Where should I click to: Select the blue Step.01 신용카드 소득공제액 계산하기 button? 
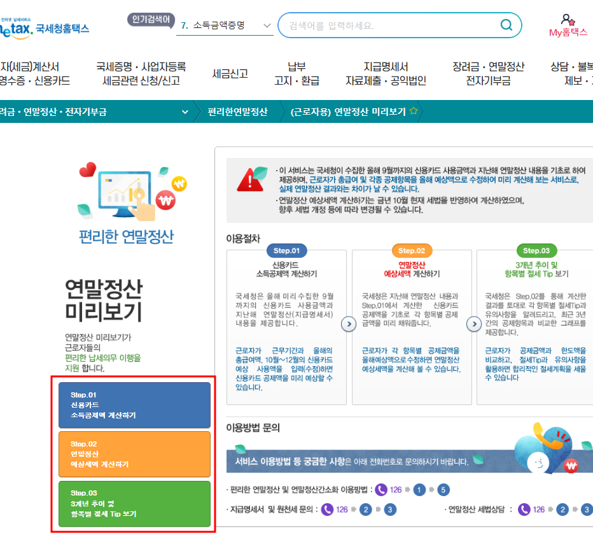[x=134, y=405]
